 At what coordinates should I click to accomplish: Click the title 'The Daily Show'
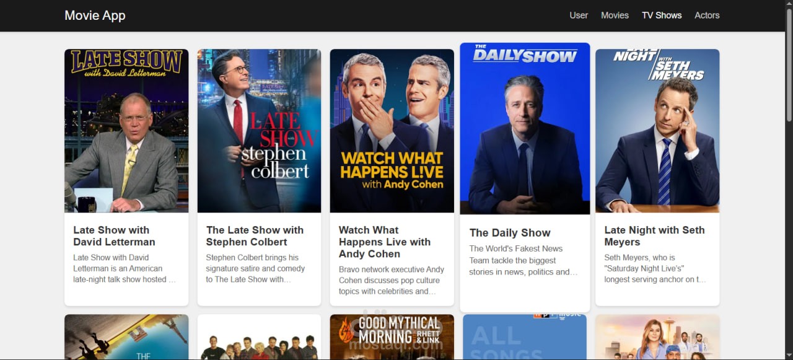[510, 233]
